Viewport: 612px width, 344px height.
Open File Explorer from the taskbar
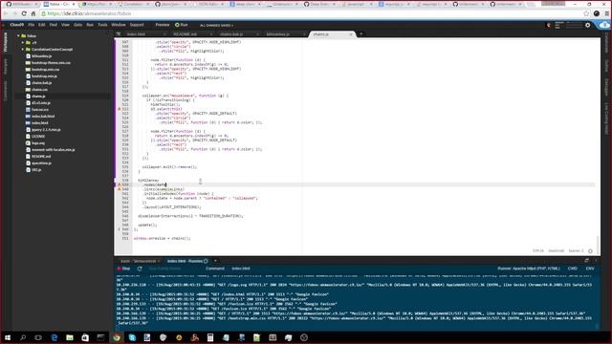pyautogui.click(x=70, y=337)
